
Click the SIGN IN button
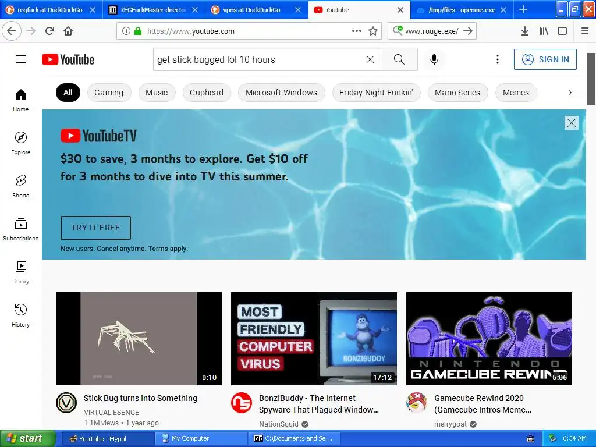[545, 59]
